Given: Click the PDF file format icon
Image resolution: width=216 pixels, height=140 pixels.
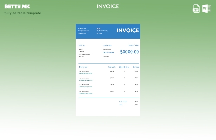Looking at the screenshot, I should (196, 8).
